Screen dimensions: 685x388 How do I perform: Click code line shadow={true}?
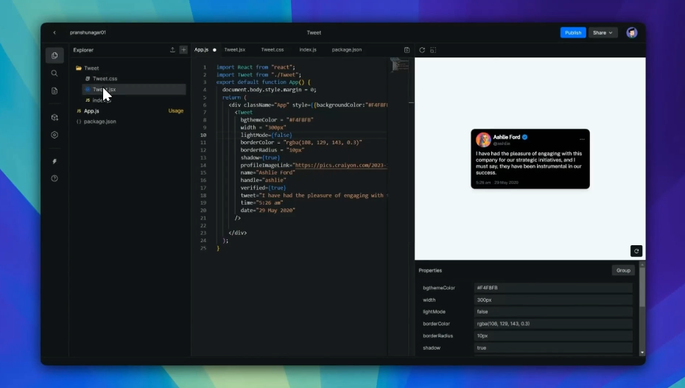point(260,158)
